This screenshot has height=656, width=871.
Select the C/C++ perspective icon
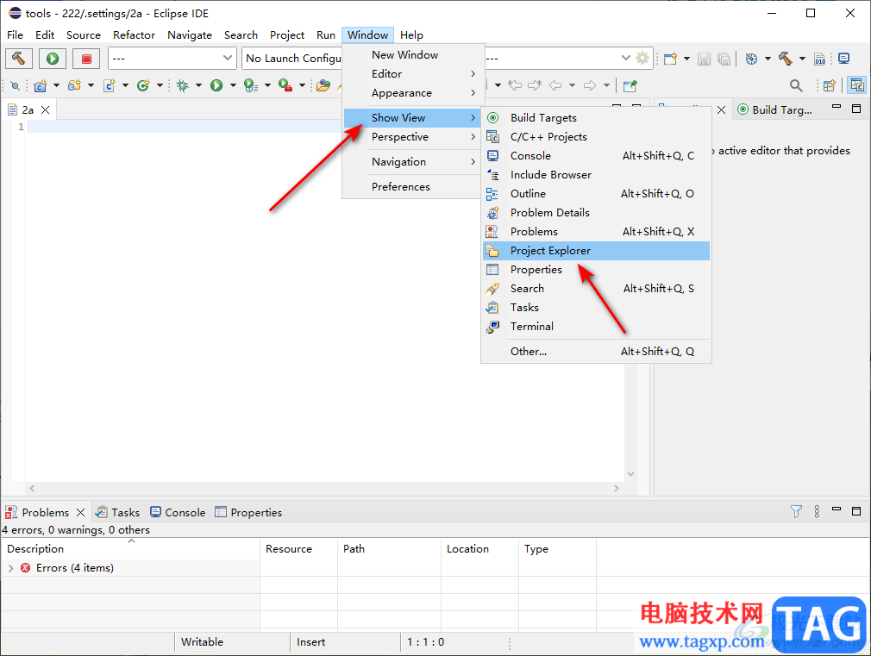tap(857, 85)
